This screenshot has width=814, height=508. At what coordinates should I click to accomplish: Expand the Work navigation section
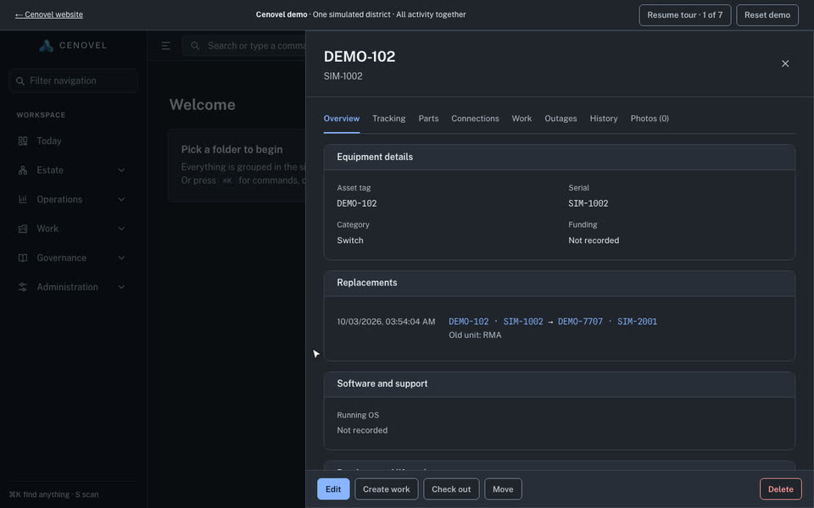121,229
